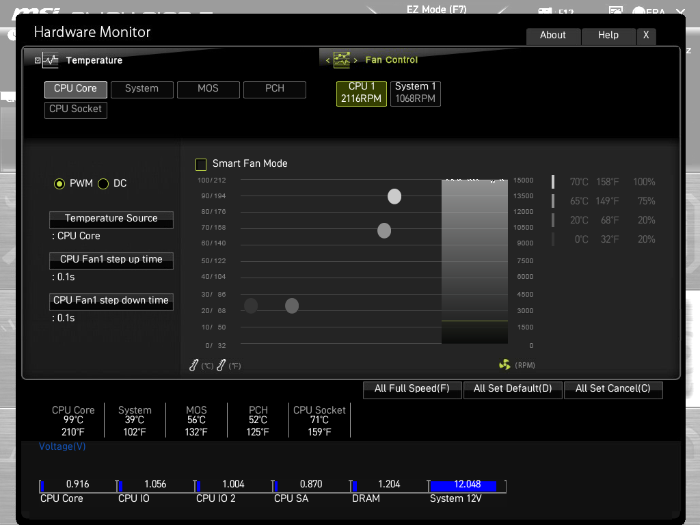This screenshot has height=525, width=700.
Task: Collapse the Temperature section box toggle
Action: [38, 61]
